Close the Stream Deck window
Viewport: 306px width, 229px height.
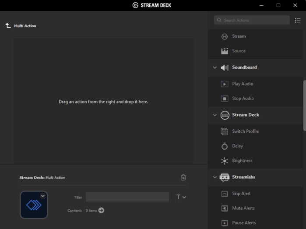(295, 5)
